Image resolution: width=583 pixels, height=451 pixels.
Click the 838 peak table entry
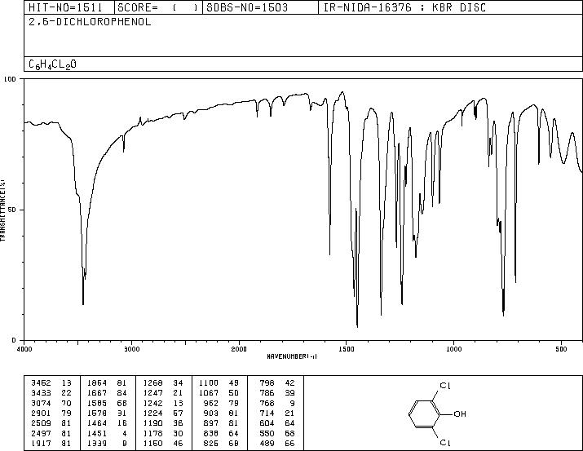pos(221,433)
